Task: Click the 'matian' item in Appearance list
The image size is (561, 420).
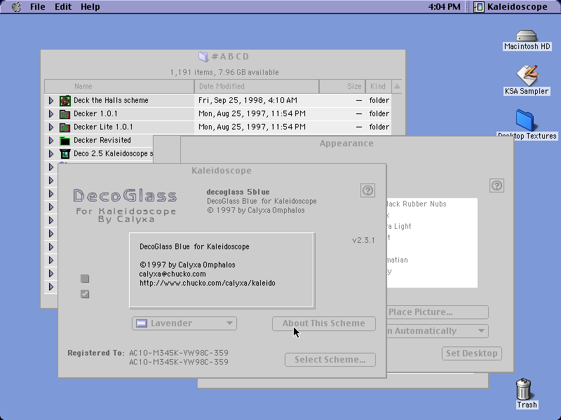Action: (398, 260)
